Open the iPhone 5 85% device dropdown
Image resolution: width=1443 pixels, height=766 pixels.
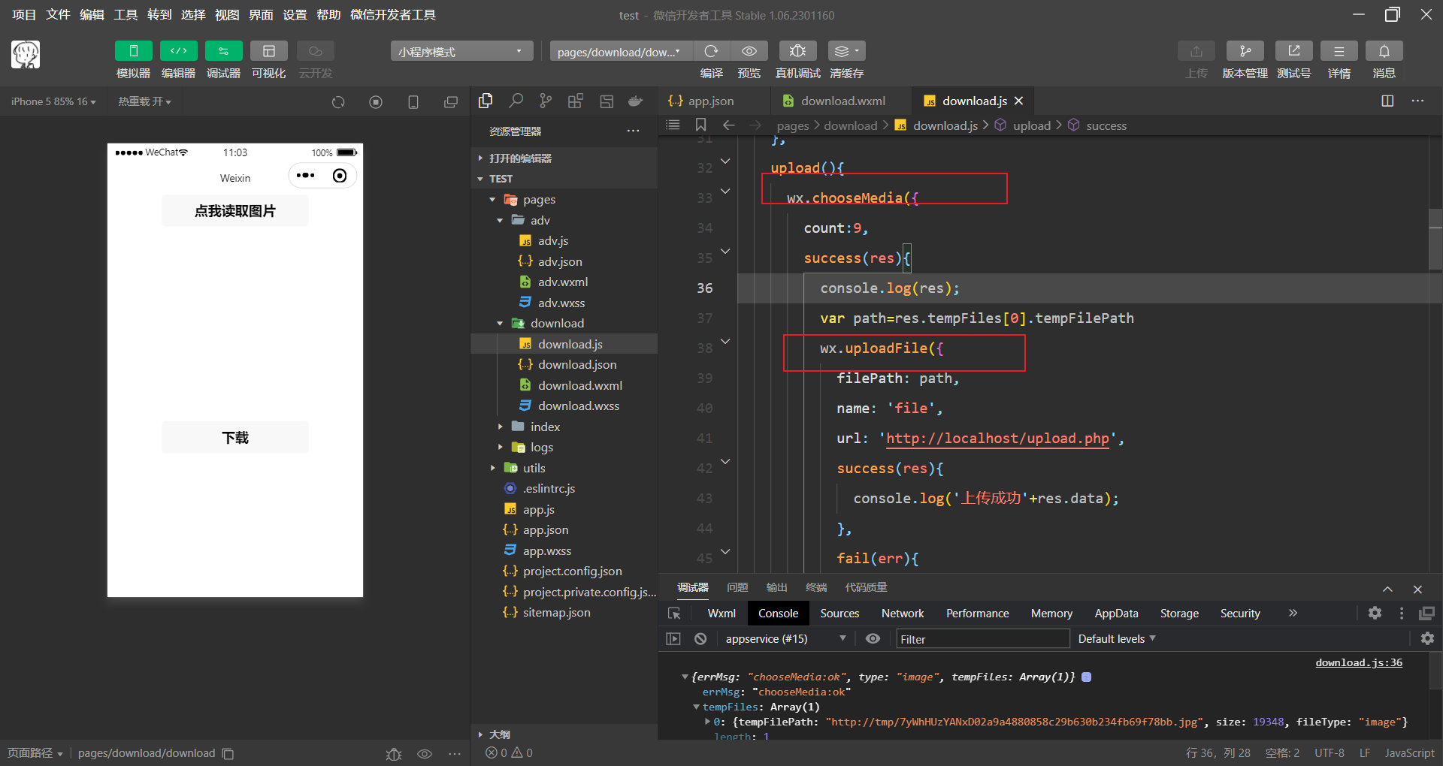53,101
